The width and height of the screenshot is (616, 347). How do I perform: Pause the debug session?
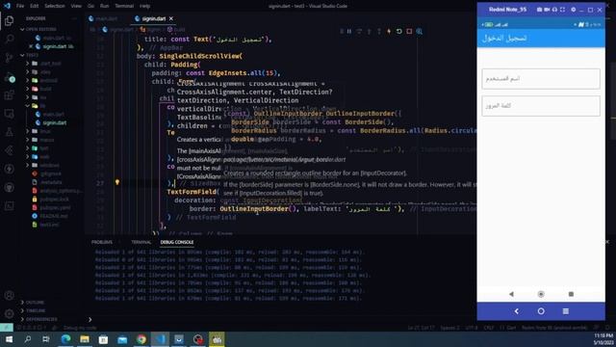tap(348, 32)
